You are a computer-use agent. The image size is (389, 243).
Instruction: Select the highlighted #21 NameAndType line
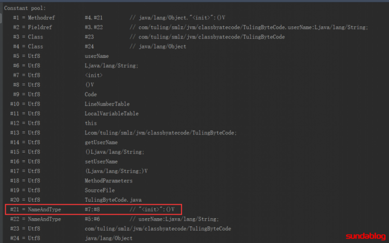click(93, 209)
